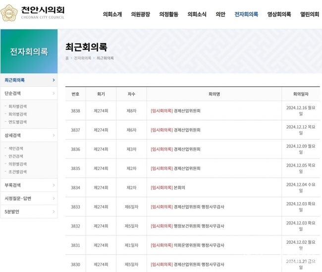This screenshot has width=322, height=272.
Task: Select 회차별검색 sidebar link
Action: [x=18, y=107]
